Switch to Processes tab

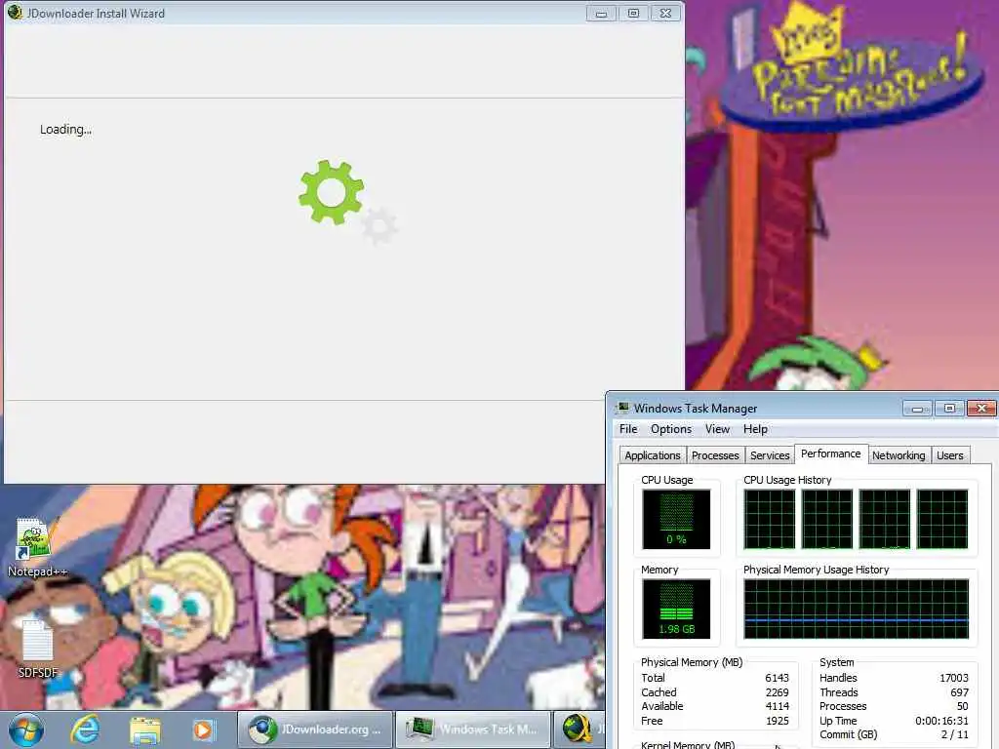(x=715, y=455)
